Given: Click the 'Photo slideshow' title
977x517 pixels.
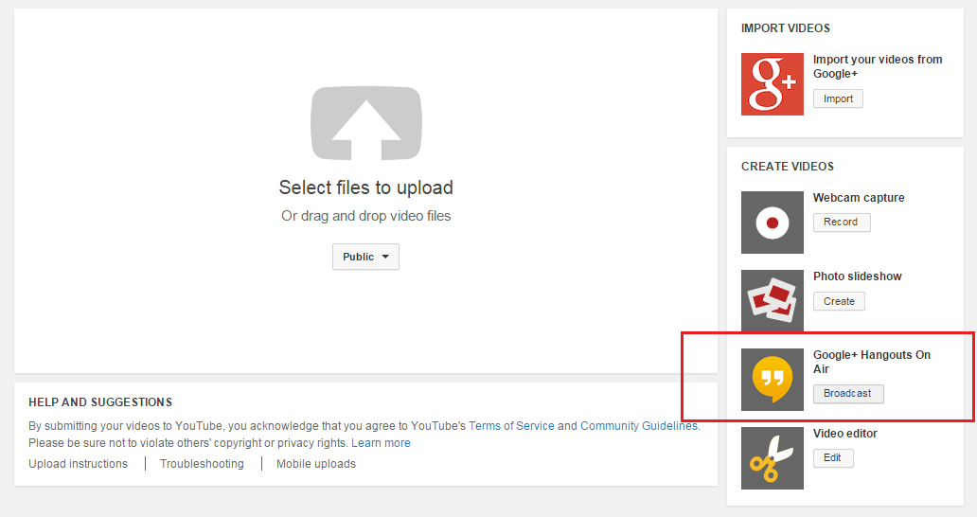Looking at the screenshot, I should coord(858,276).
